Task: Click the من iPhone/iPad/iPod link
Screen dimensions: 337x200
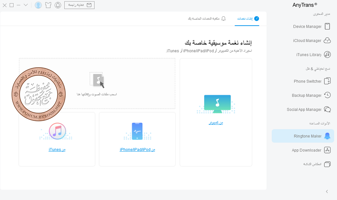Action: click(137, 150)
